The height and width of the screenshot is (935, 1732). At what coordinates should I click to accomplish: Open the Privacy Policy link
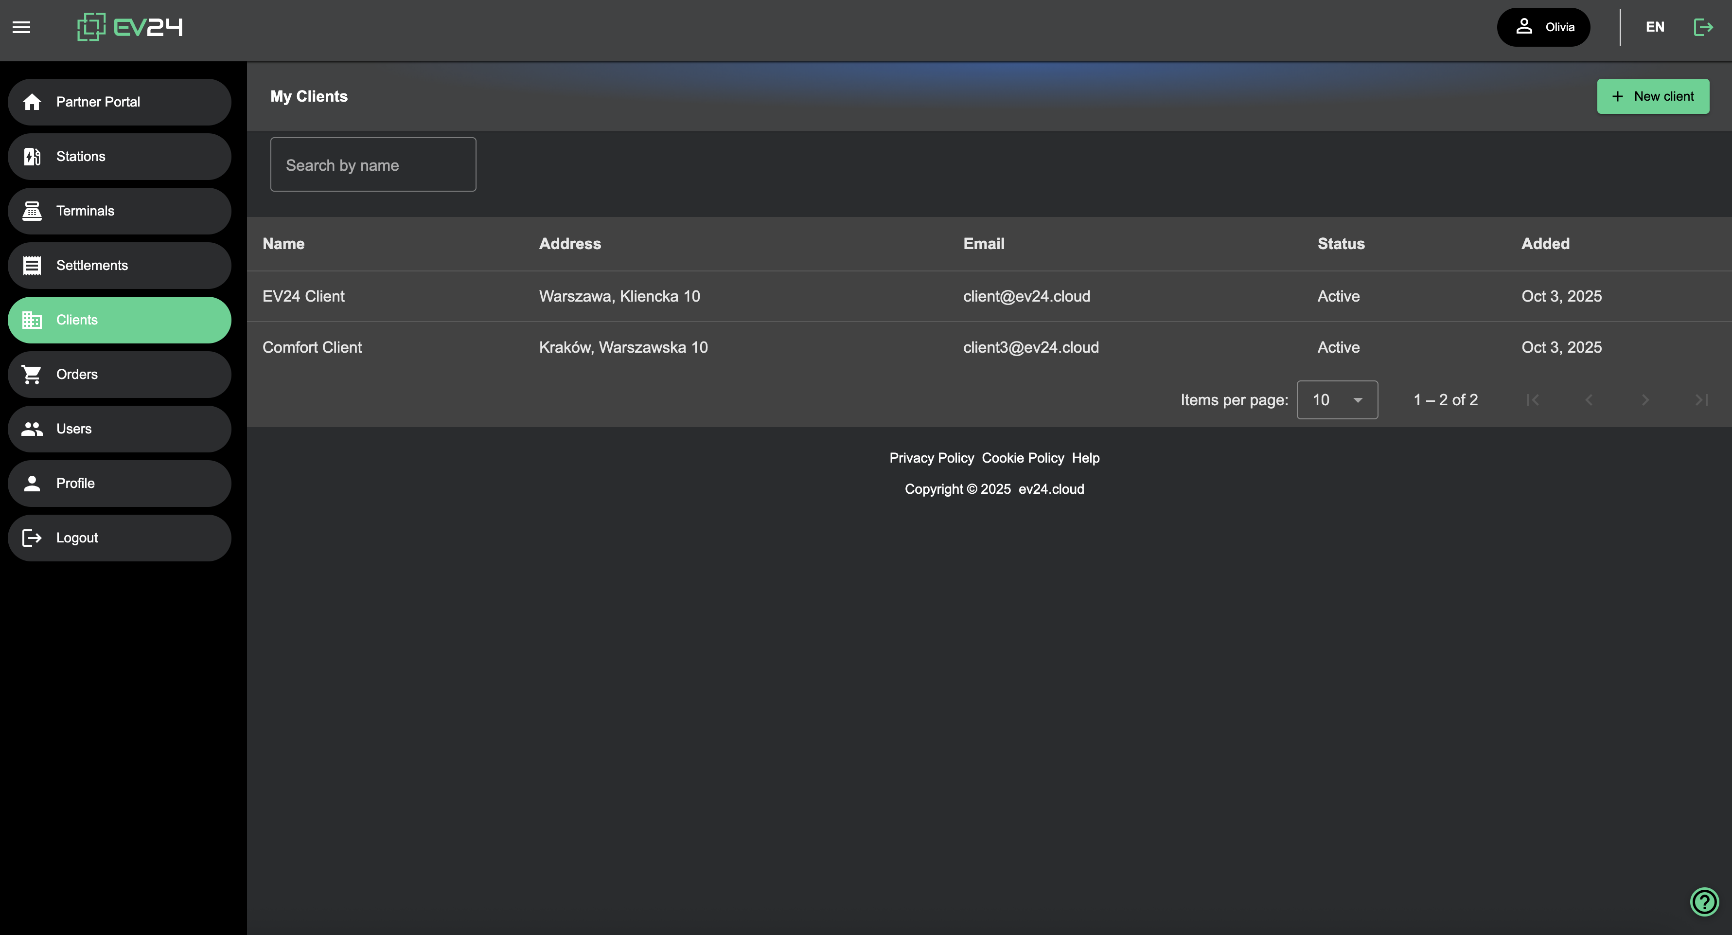pyautogui.click(x=931, y=457)
